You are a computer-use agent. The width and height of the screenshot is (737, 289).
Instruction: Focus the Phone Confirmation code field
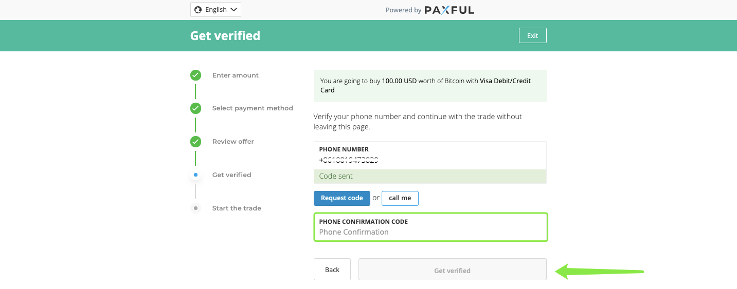click(x=429, y=232)
